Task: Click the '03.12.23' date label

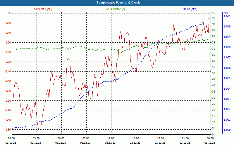Action: pos(210,142)
